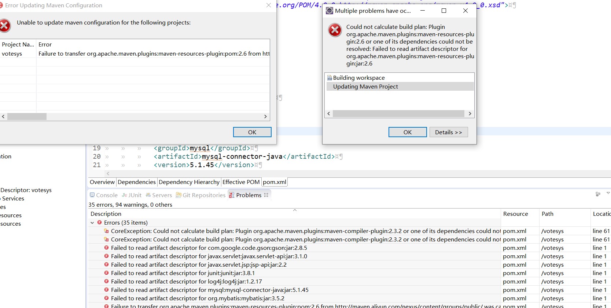Image resolution: width=611 pixels, height=308 pixels.
Task: Select the mybatis:jar:3.5.2 error row
Action: pyautogui.click(x=350, y=298)
